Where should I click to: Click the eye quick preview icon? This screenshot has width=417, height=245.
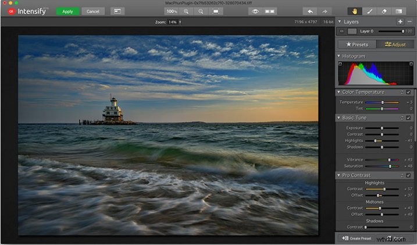click(255, 12)
